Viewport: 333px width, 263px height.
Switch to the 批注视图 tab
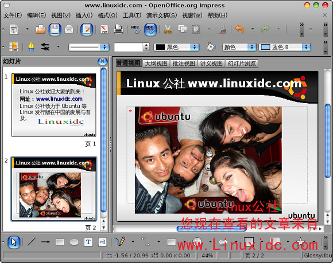pos(184,64)
